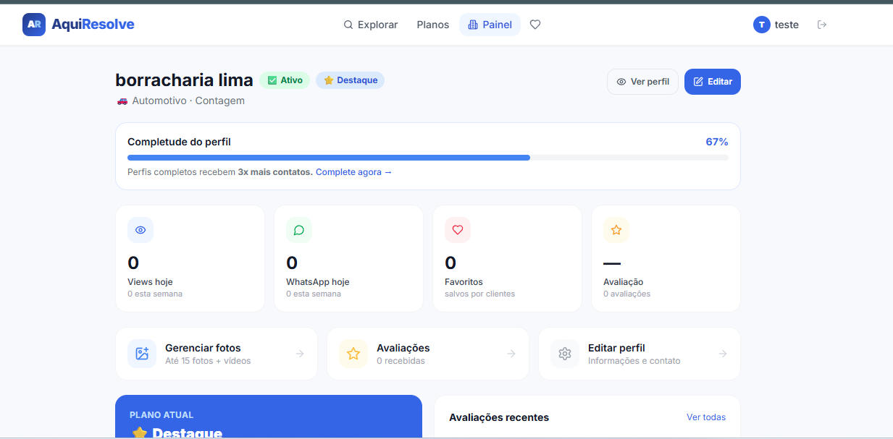Click the blue Editar button

713,82
